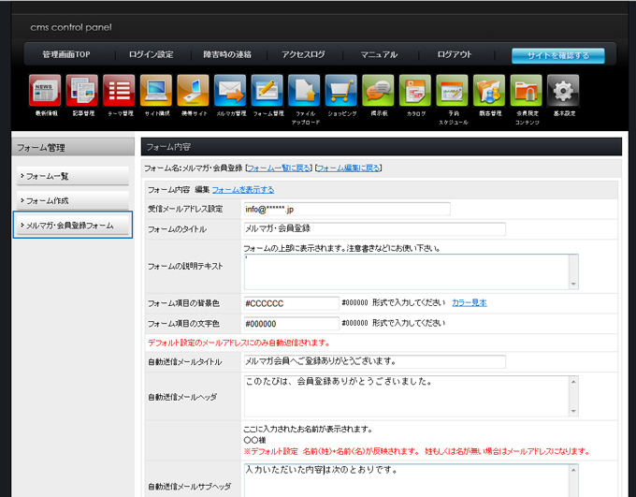Go to 管理画面TOP in the top menu
This screenshot has width=636, height=497.
pyautogui.click(x=68, y=55)
